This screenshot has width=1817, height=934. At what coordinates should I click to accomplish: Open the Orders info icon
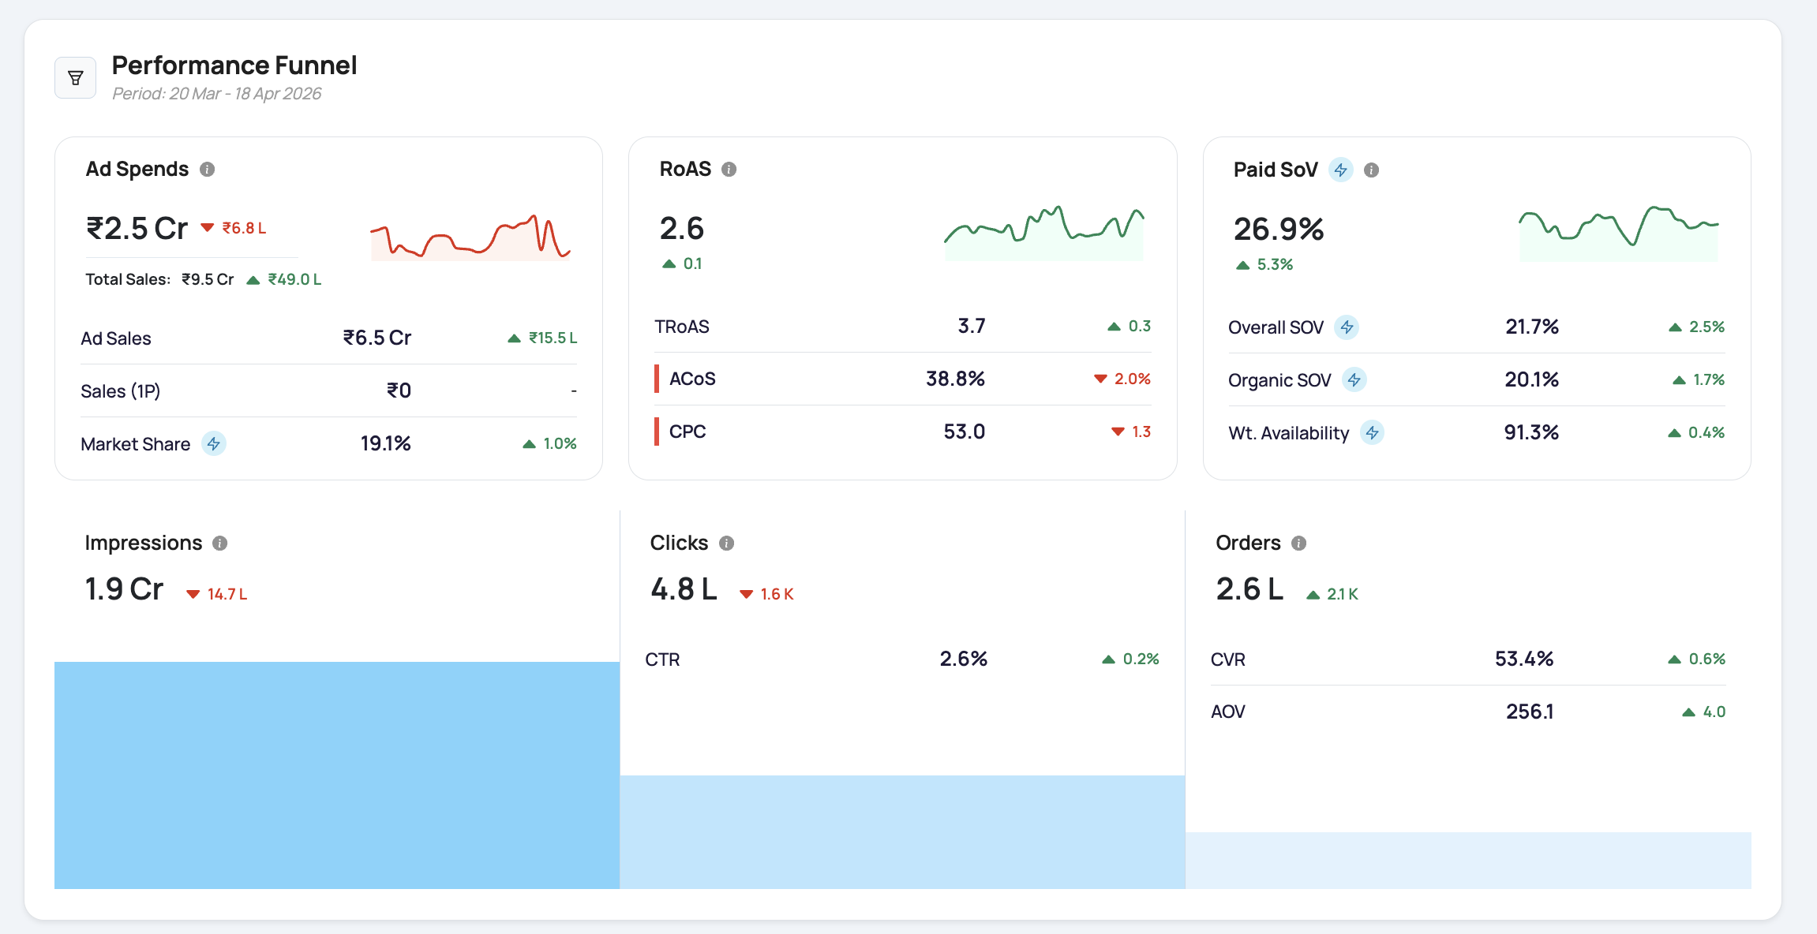pyautogui.click(x=1299, y=544)
